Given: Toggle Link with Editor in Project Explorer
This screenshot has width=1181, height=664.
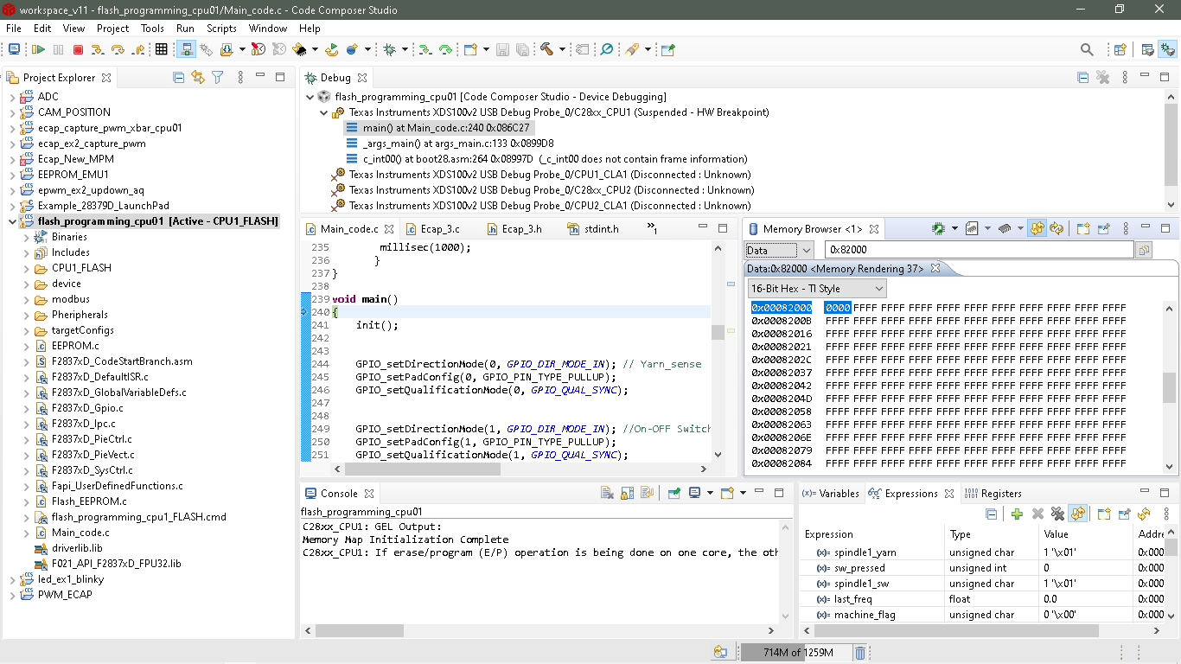Looking at the screenshot, I should pos(198,77).
